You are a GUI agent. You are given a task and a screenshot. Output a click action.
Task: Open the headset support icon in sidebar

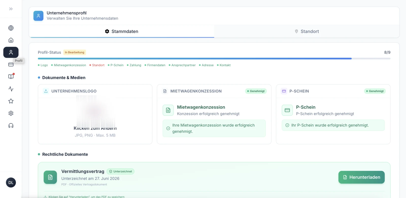pyautogui.click(x=11, y=126)
